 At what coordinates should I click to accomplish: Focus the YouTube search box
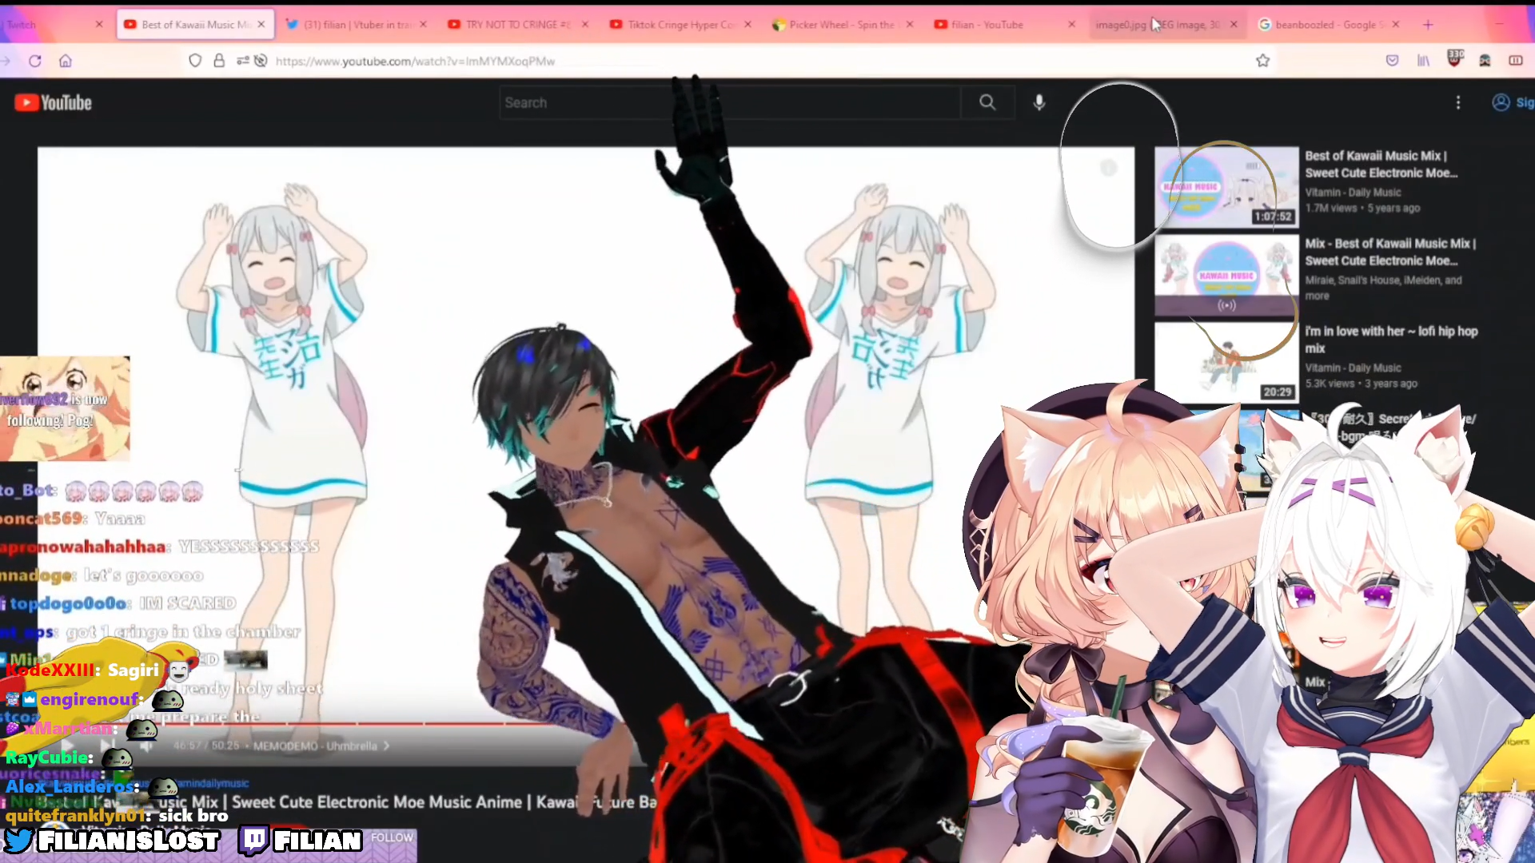730,102
